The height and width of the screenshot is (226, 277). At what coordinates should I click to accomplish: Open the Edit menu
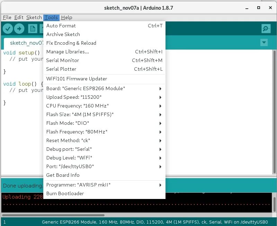click(x=19, y=18)
